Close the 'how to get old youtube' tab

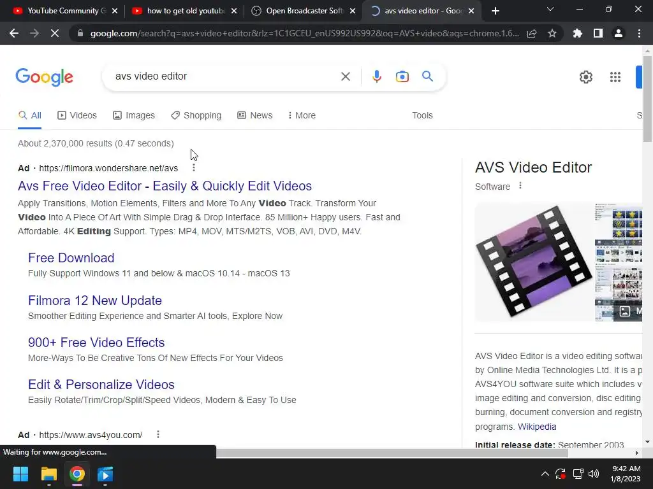[234, 11]
